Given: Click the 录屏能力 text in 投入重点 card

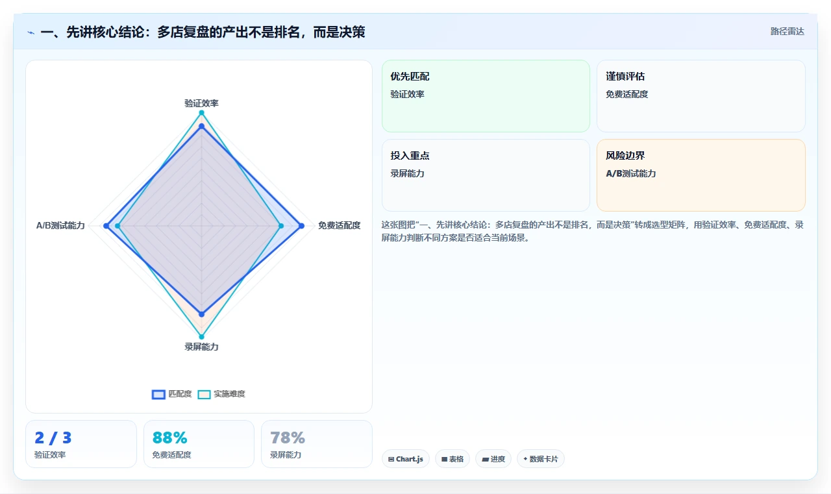Looking at the screenshot, I should click(x=407, y=173).
